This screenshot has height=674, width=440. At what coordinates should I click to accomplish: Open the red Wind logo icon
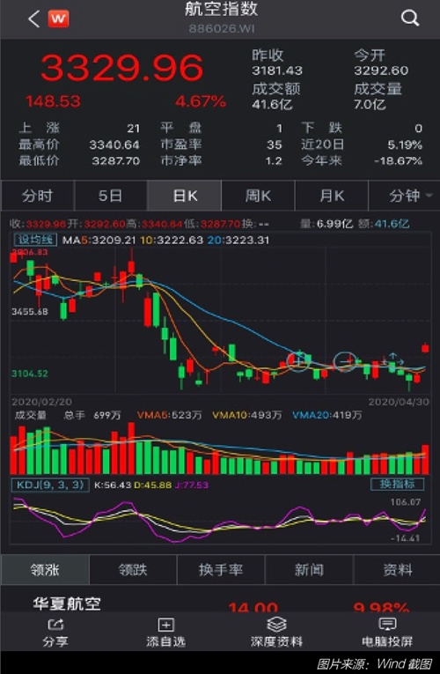click(58, 19)
